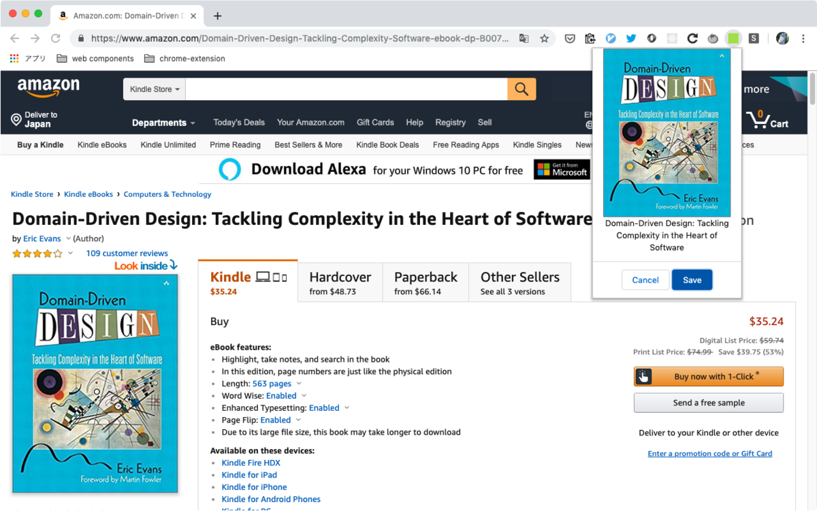Click the green square extension icon
This screenshot has width=817, height=511.
(x=733, y=38)
